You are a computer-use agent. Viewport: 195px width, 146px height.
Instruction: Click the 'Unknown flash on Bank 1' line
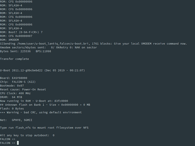coord(45,105)
